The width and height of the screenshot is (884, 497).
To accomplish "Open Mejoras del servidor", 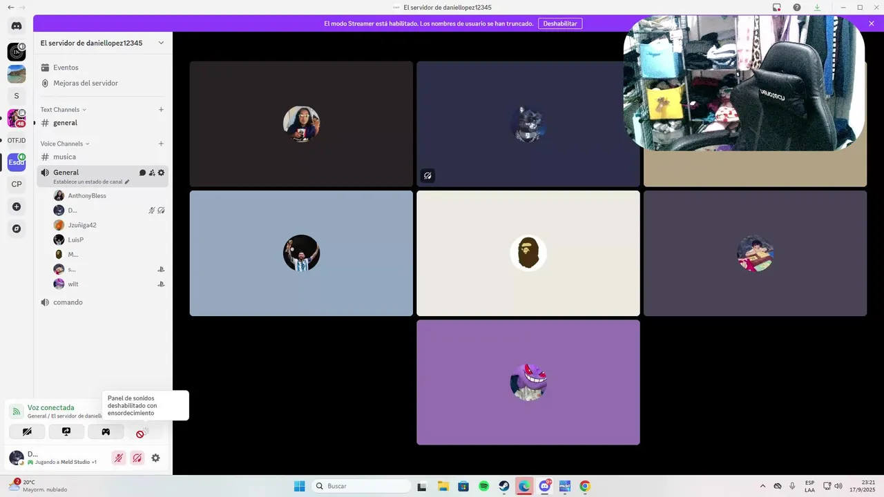I will tap(102, 83).
